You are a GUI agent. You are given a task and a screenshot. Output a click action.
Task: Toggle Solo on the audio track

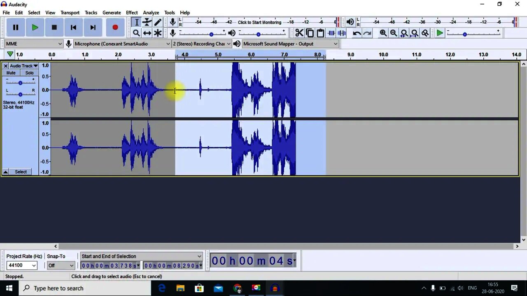coord(29,73)
